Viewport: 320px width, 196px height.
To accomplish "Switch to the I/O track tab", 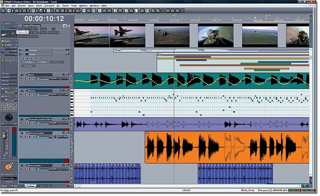I will [x=51, y=186].
